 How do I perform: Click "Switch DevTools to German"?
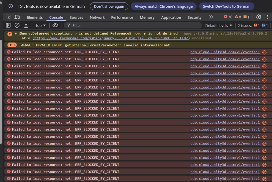227,6
